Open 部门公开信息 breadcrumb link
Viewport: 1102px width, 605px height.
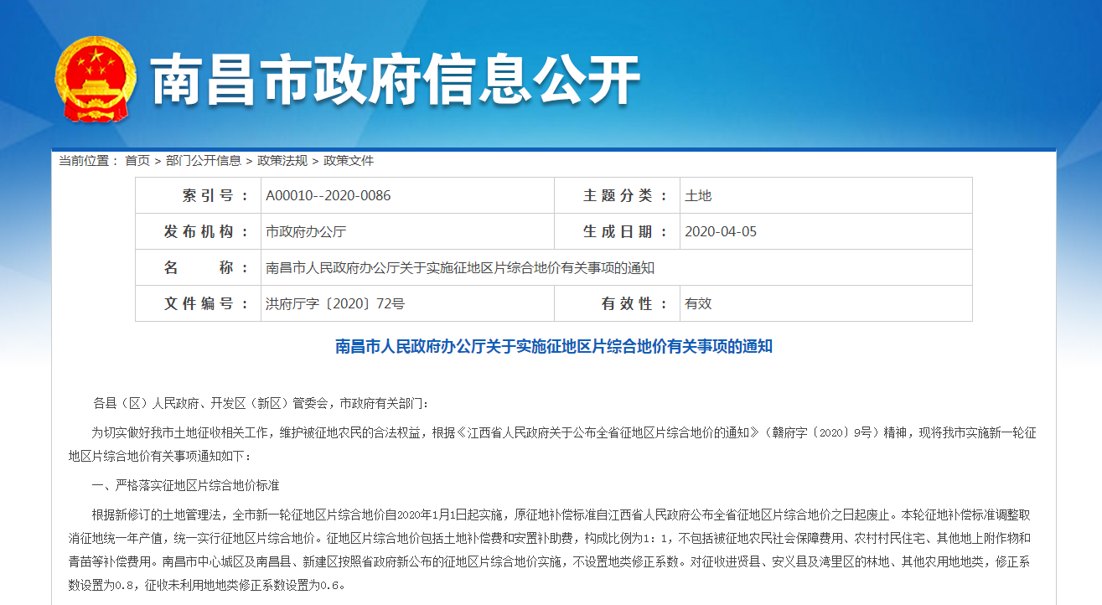(x=203, y=160)
